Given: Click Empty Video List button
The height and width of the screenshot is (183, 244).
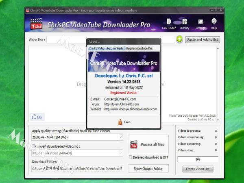Looking at the screenshot, I should tap(198, 169).
